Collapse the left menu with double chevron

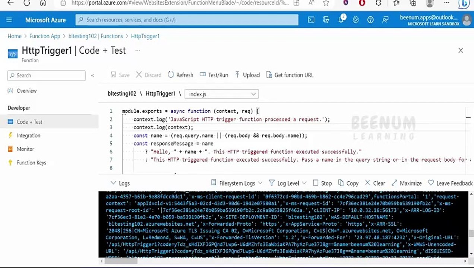(92, 76)
